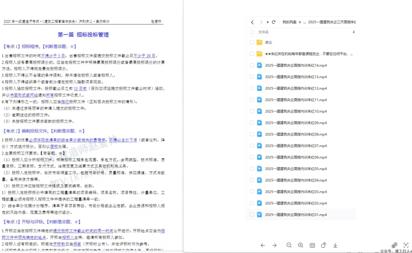The height and width of the screenshot is (253, 412).
Task: Click the video icon for 朱红05.mp4
Action: (x=259, y=168)
